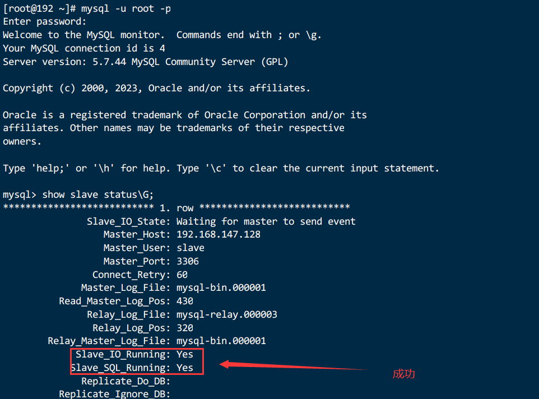Click the red 成功 annotation label
539x399 pixels.
pyautogui.click(x=403, y=374)
